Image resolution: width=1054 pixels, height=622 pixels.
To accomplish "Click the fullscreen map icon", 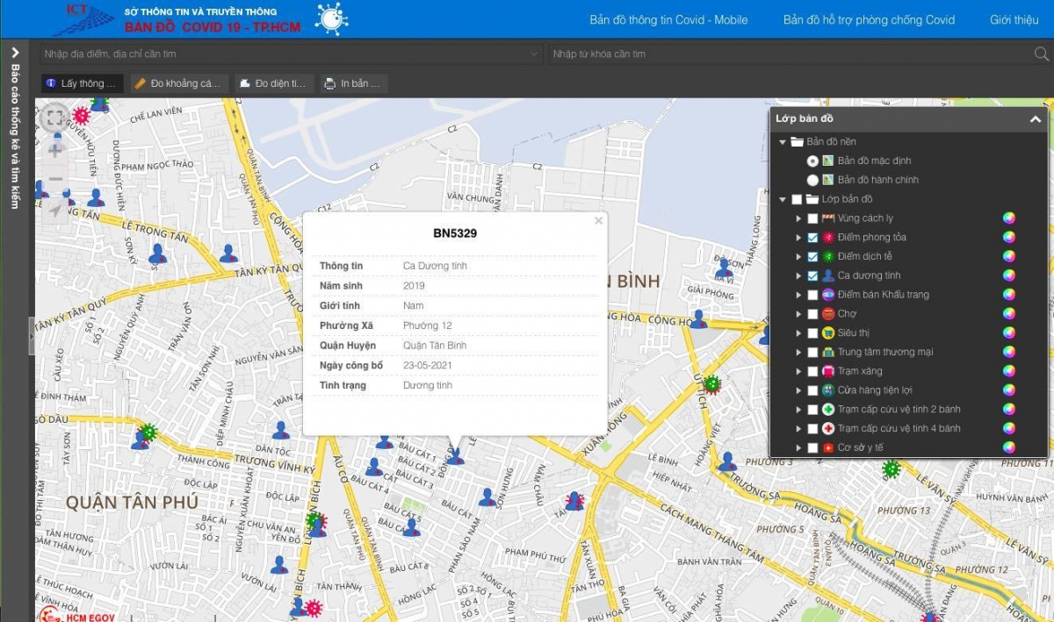I will click(54, 118).
